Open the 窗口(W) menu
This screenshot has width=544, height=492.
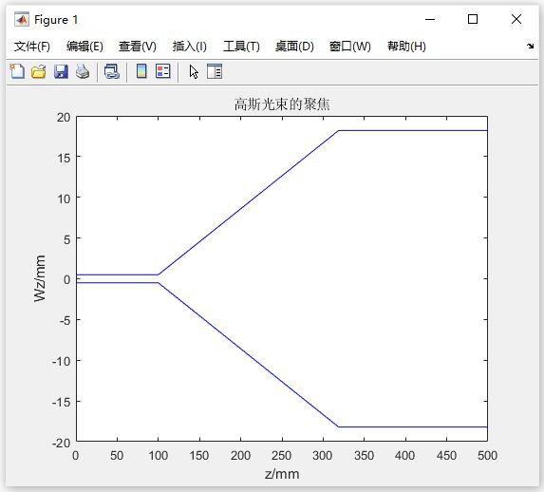click(350, 47)
